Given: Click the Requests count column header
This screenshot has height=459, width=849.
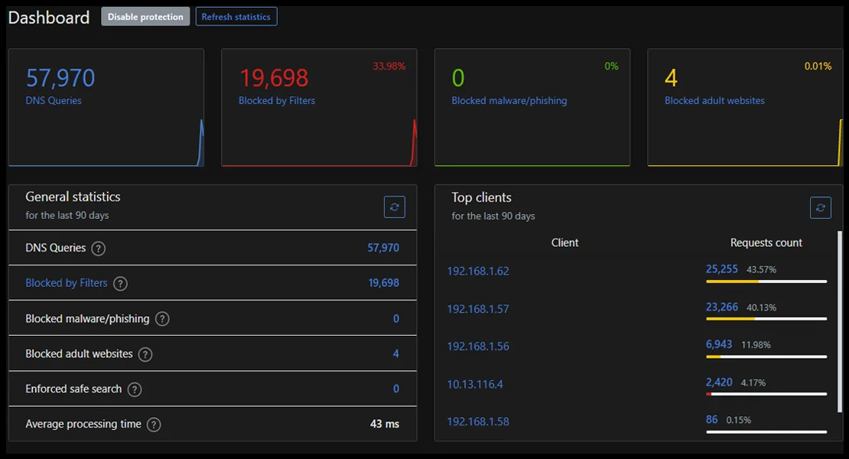Looking at the screenshot, I should click(x=766, y=243).
